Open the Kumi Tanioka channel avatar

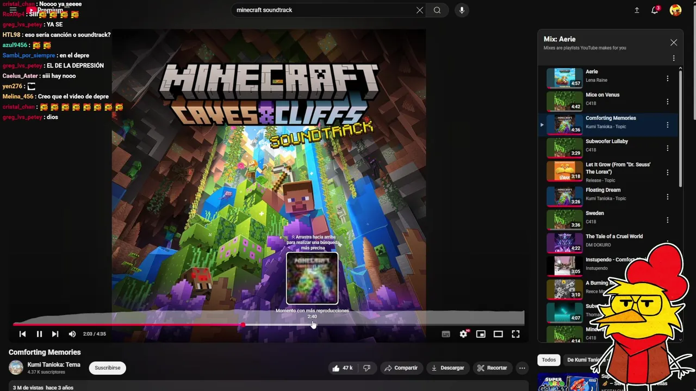coord(16,368)
